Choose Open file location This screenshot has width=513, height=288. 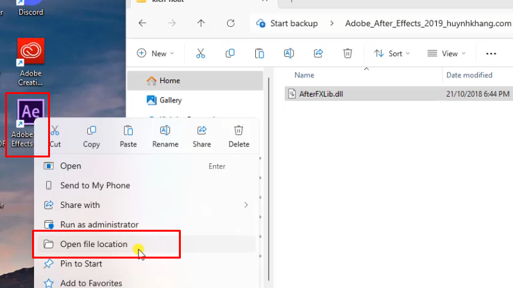(146, 244)
